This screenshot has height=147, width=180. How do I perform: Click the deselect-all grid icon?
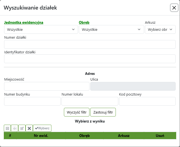[15, 128]
